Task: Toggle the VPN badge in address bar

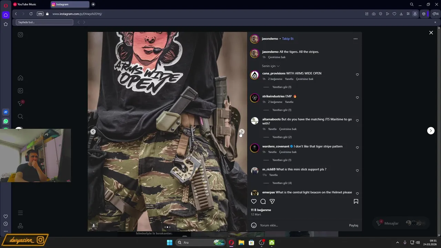Action: tap(40, 14)
